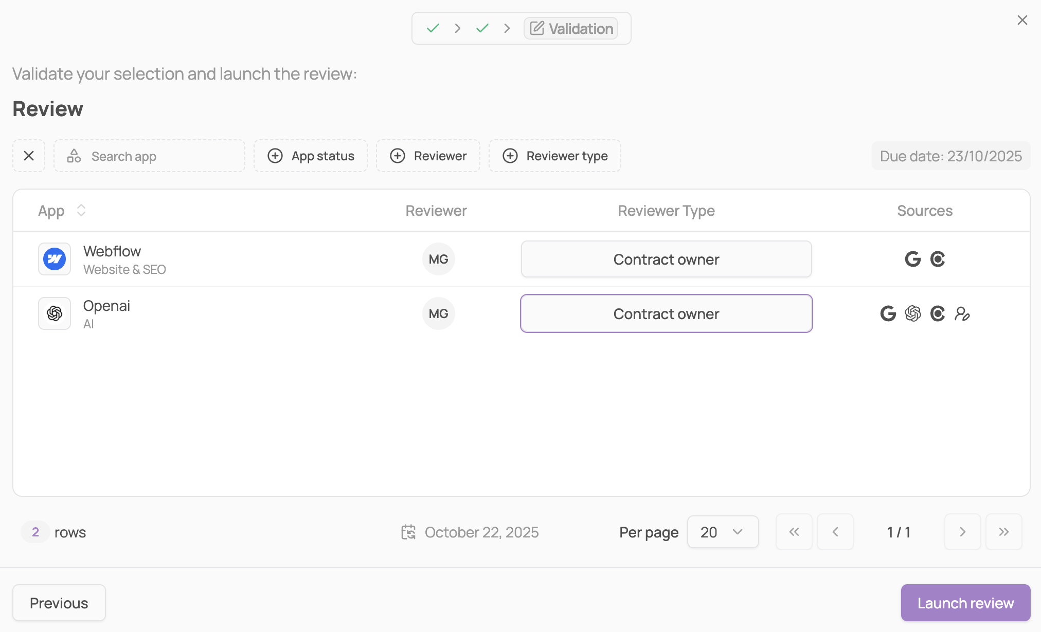Click the Google source icon in Openai row
This screenshot has width=1041, height=632.
pyautogui.click(x=888, y=313)
